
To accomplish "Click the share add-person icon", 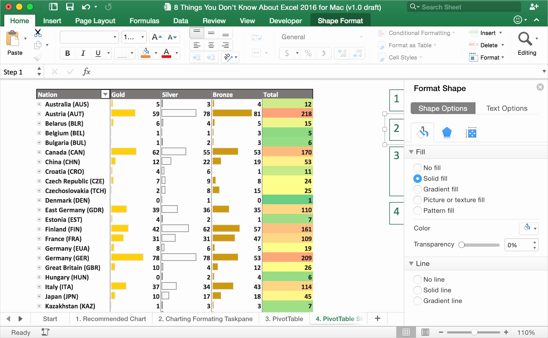I will pyautogui.click(x=534, y=7).
